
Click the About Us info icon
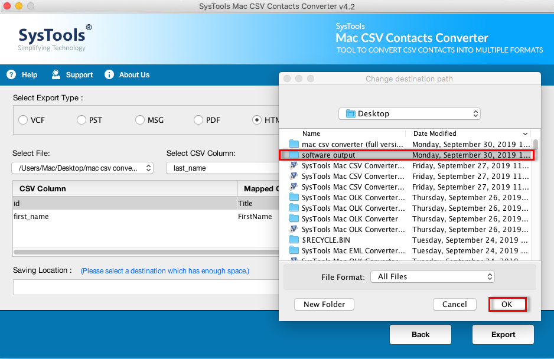pos(109,74)
